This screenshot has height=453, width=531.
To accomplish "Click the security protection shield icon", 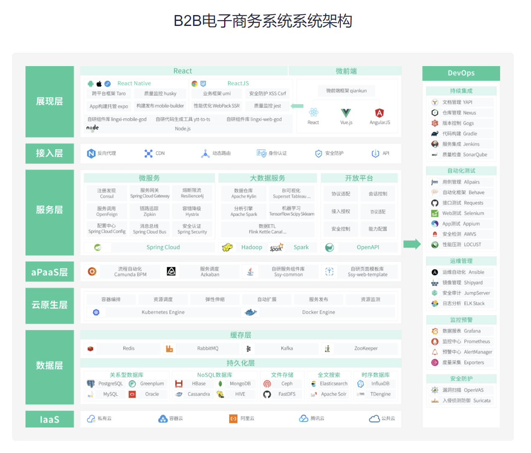I will pos(319,154).
